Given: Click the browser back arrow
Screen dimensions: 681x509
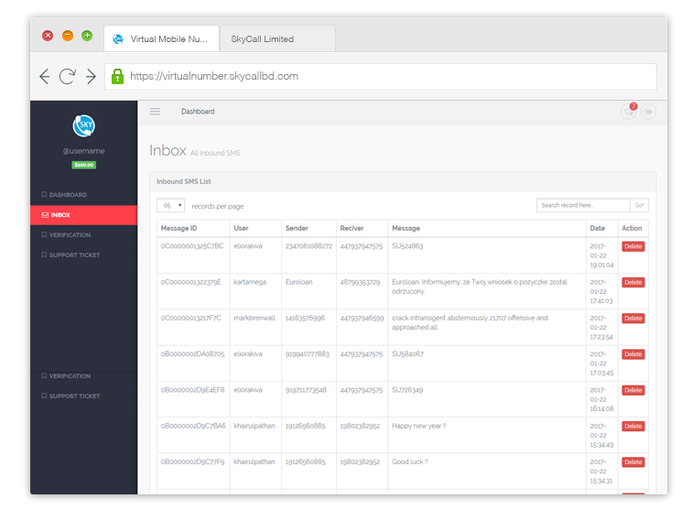Looking at the screenshot, I should [x=44, y=76].
